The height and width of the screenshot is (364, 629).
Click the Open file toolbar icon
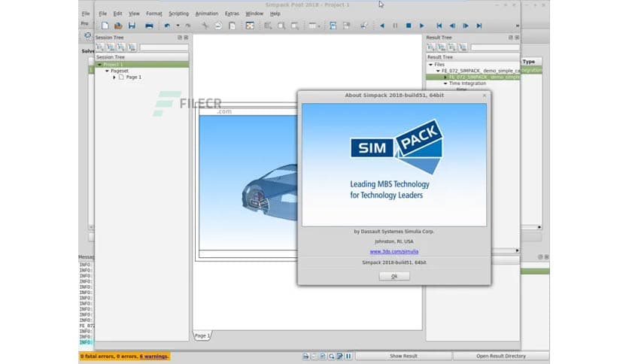(118, 26)
